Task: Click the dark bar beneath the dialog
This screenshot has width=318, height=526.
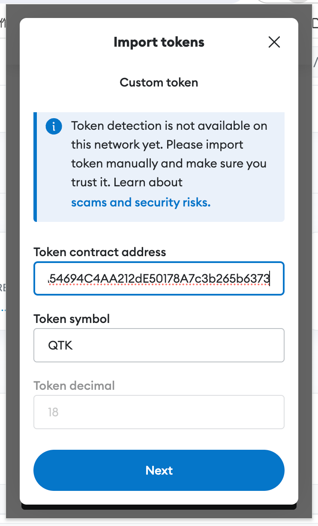Action: pos(159,507)
